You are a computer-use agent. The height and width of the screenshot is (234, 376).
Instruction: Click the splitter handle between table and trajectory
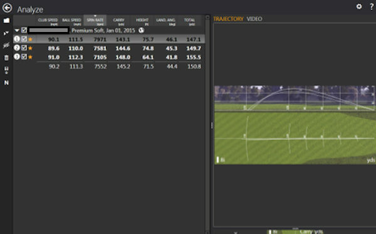pyautogui.click(x=212, y=125)
